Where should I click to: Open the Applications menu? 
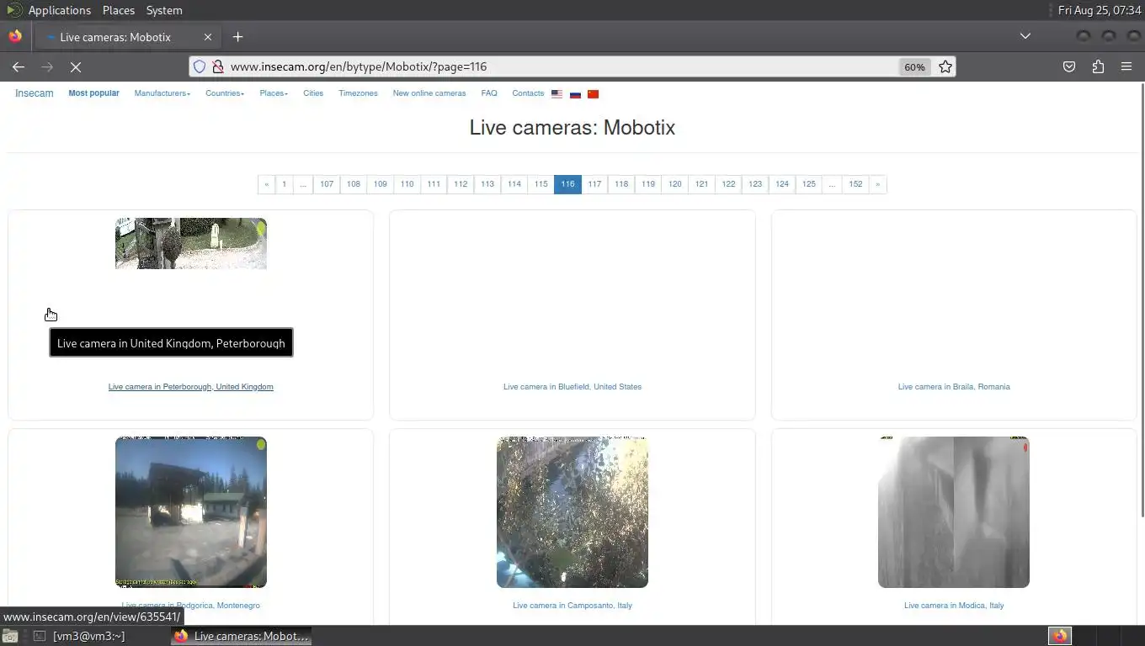tap(59, 10)
